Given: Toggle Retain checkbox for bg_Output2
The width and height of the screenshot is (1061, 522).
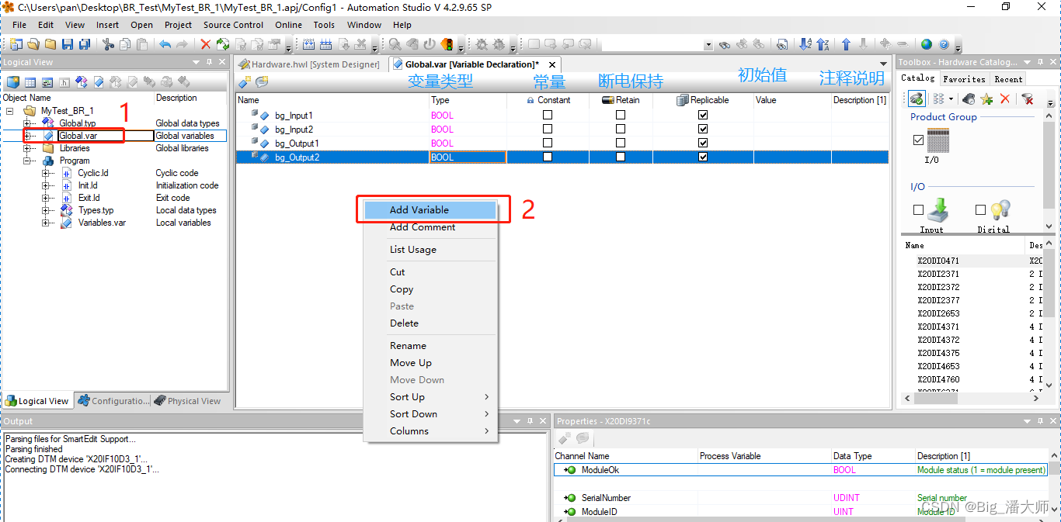Looking at the screenshot, I should coord(620,157).
